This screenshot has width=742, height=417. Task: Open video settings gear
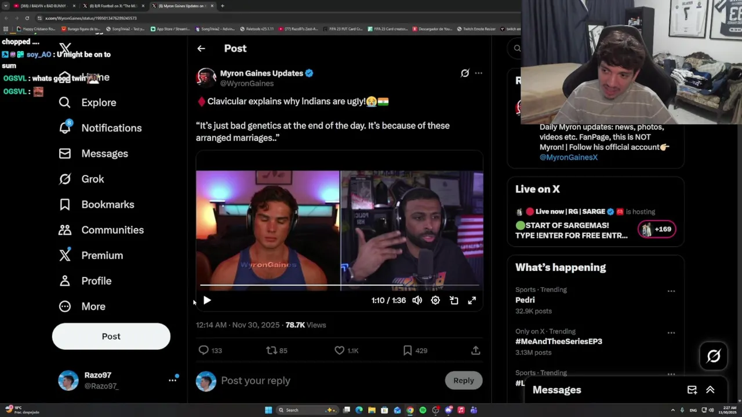435,301
